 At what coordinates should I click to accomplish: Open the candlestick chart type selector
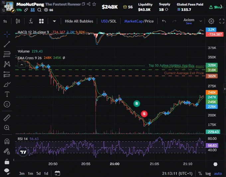(x=18, y=21)
